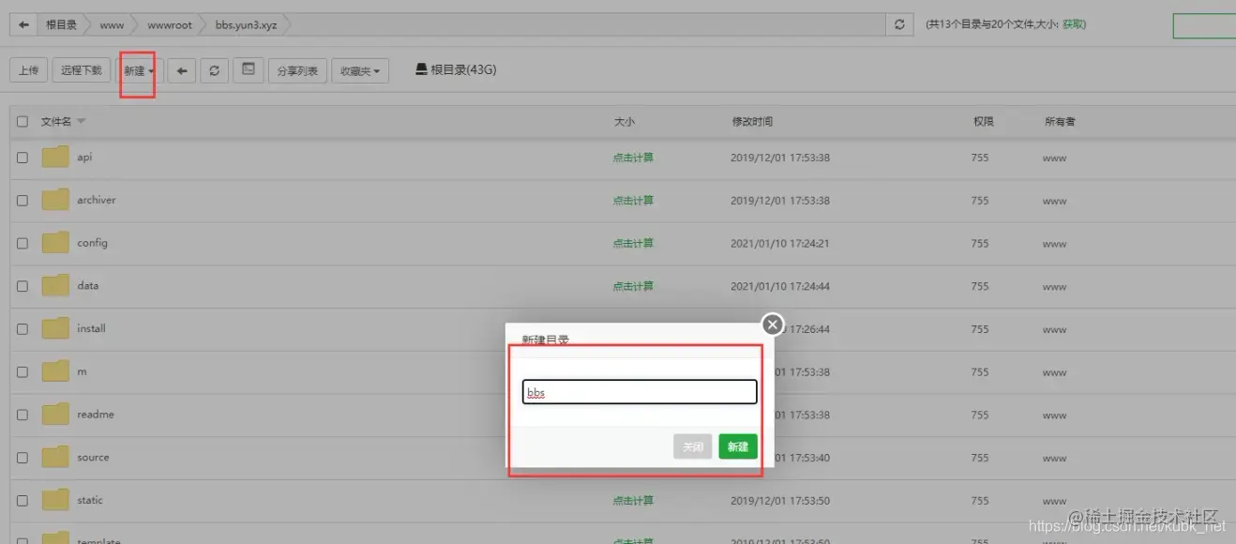Click the 大小 column header

point(625,122)
